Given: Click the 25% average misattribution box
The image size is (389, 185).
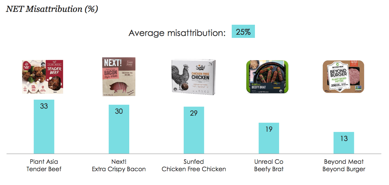Looking at the screenshot, I should pos(243,31).
